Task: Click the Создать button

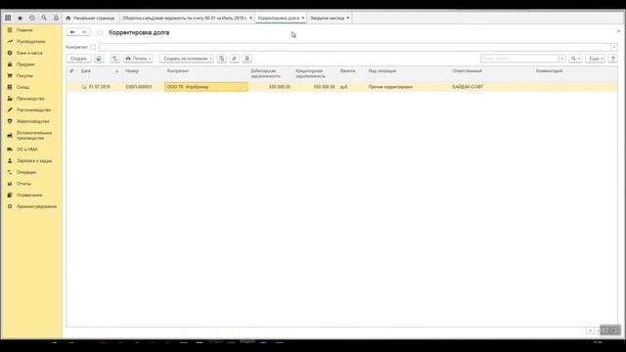Action: click(x=78, y=59)
